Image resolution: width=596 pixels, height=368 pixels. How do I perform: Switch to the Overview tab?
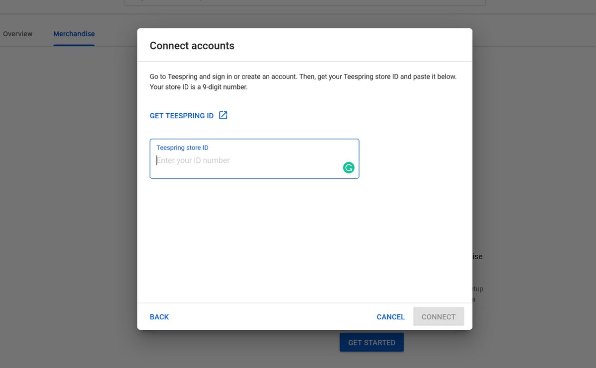(x=18, y=34)
